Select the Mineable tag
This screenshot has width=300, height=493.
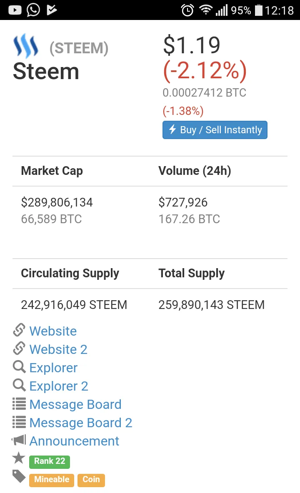[x=52, y=480]
